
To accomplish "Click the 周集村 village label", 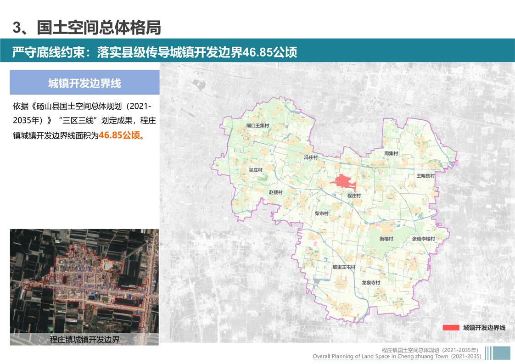I will (391, 153).
